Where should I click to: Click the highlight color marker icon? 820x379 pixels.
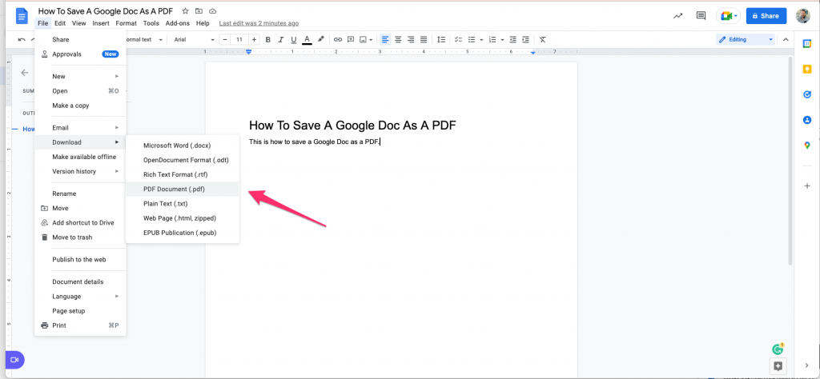pyautogui.click(x=321, y=40)
